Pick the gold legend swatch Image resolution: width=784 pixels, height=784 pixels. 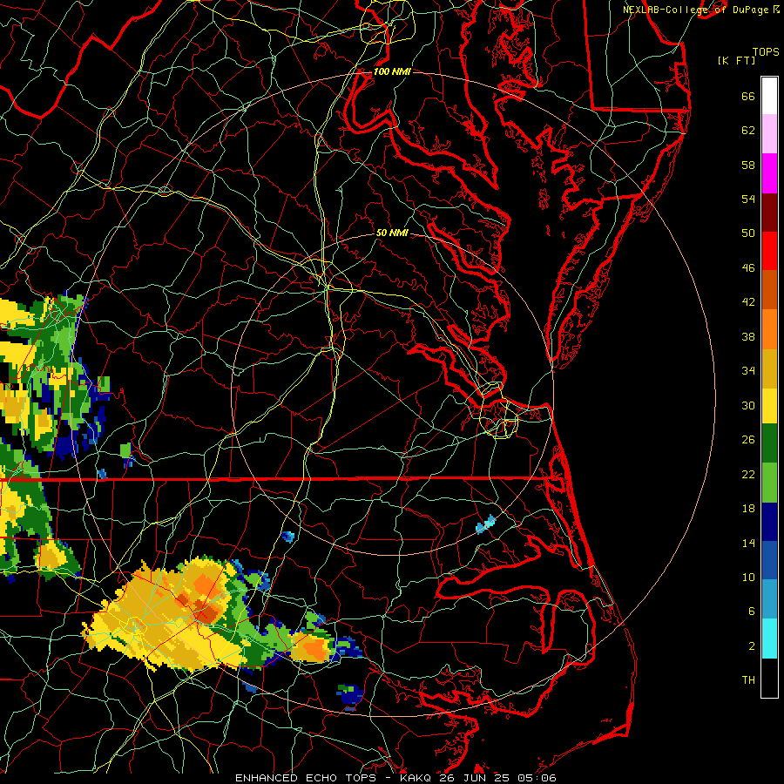[x=769, y=368]
